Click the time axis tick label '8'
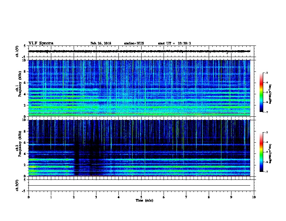Viewport: 286px width, 221px height. 209,197
